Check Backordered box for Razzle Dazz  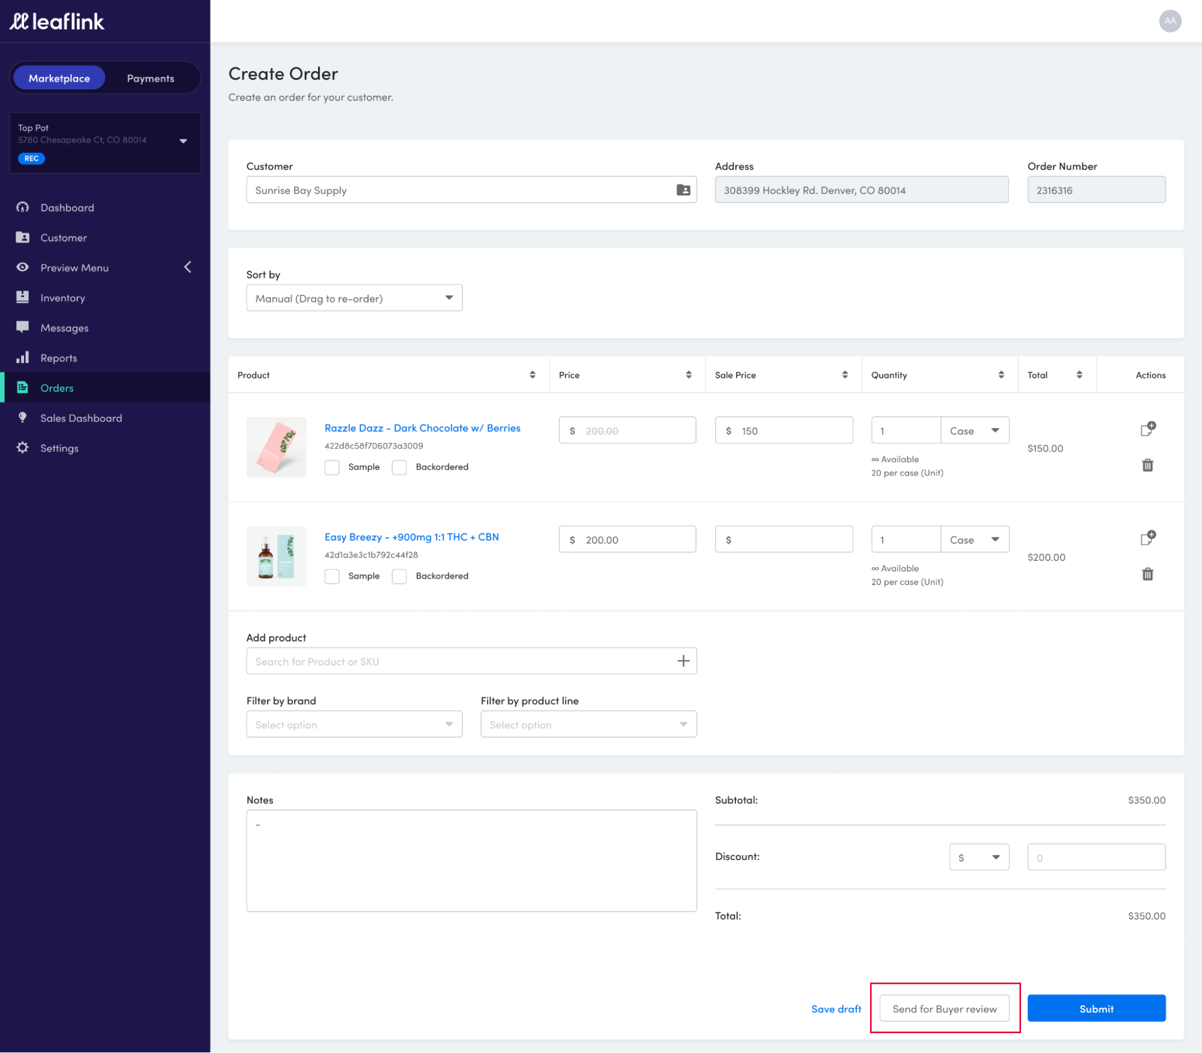click(399, 468)
